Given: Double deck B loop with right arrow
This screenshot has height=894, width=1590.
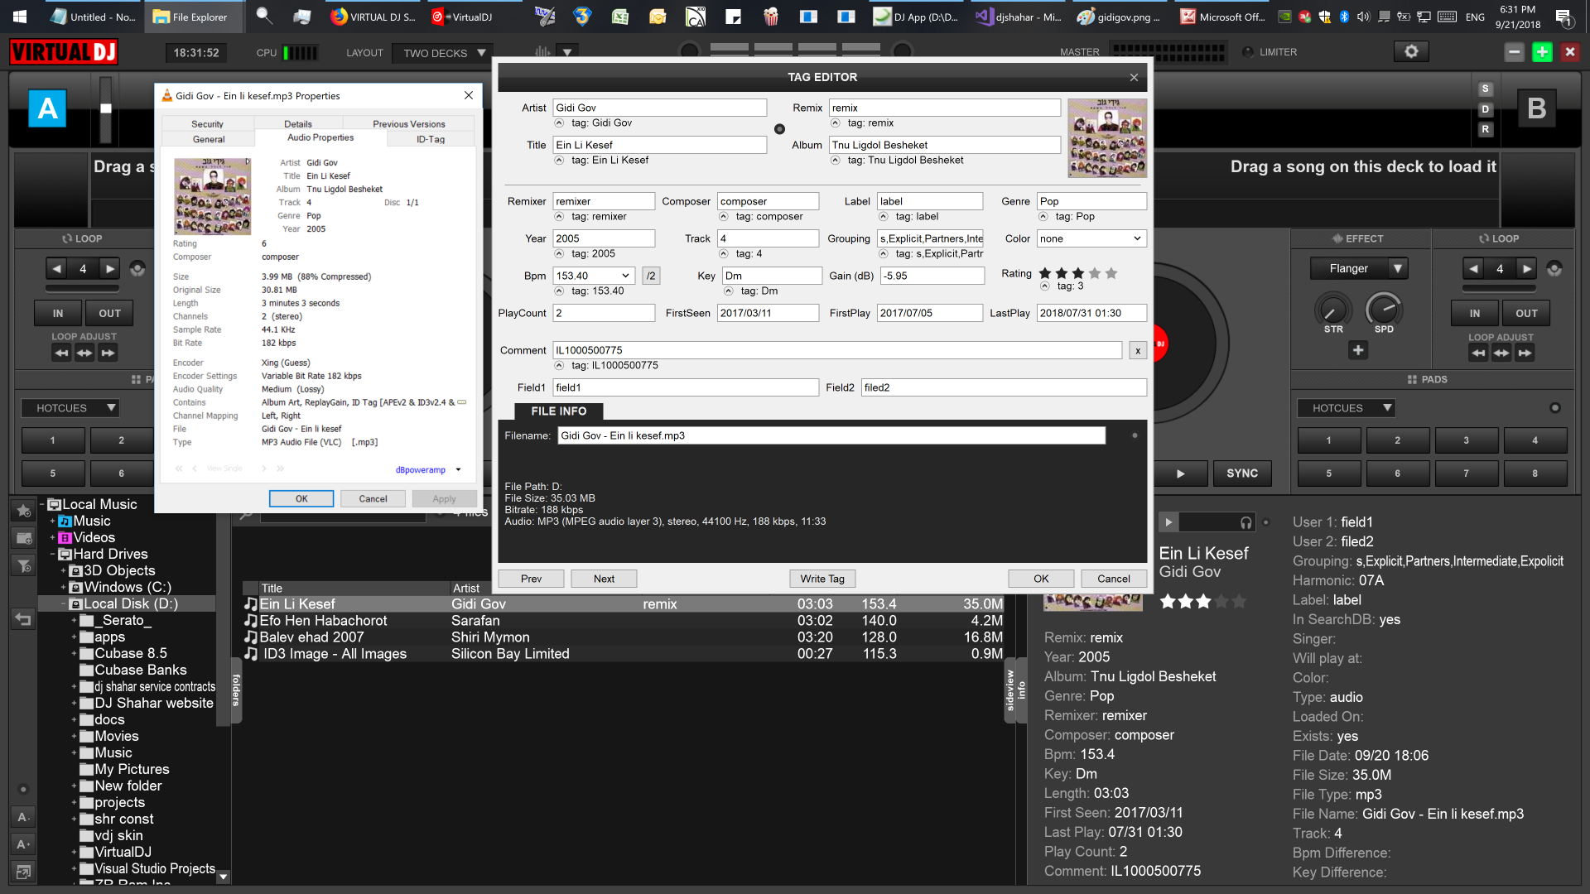Looking at the screenshot, I should pyautogui.click(x=1527, y=268).
